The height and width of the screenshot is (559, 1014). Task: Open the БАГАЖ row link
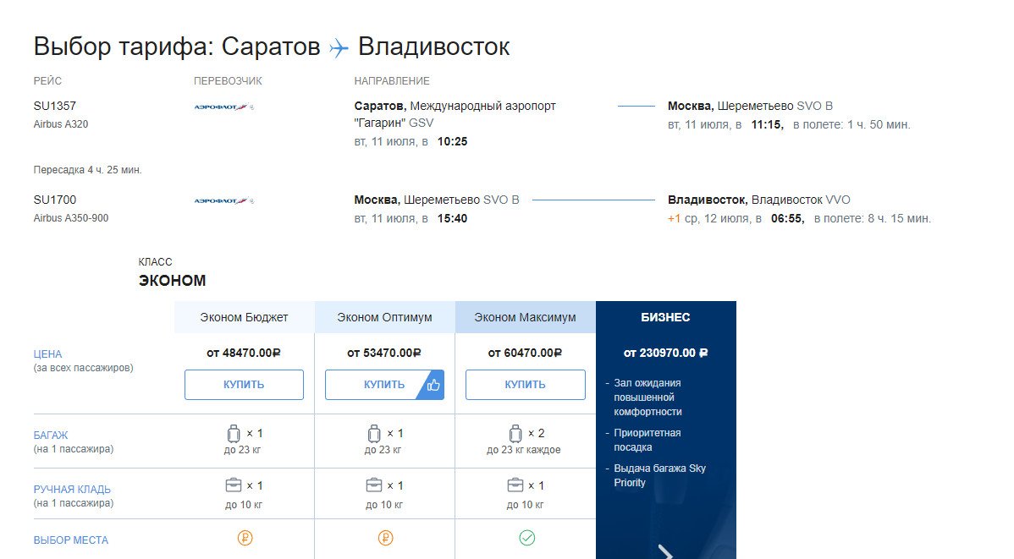click(50, 435)
